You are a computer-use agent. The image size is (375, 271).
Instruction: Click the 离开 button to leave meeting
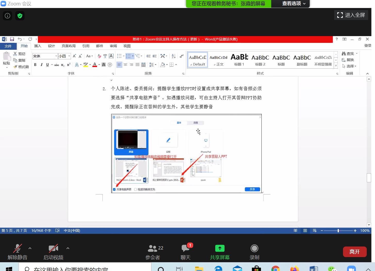tap(355, 252)
